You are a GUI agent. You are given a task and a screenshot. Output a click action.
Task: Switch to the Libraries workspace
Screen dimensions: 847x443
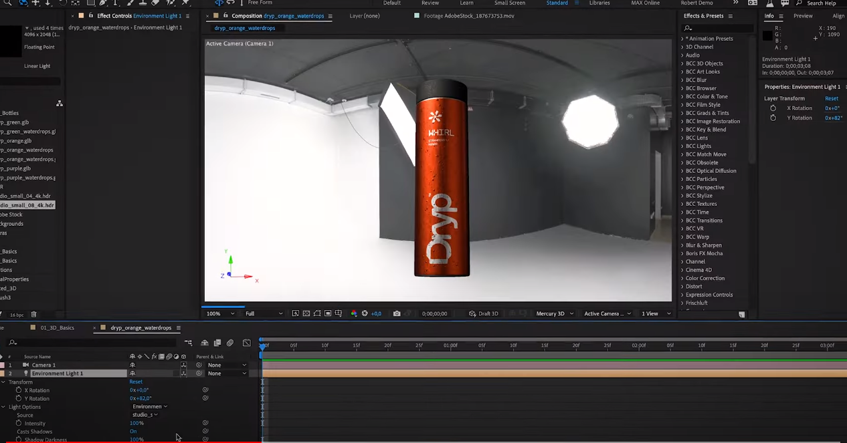599,3
